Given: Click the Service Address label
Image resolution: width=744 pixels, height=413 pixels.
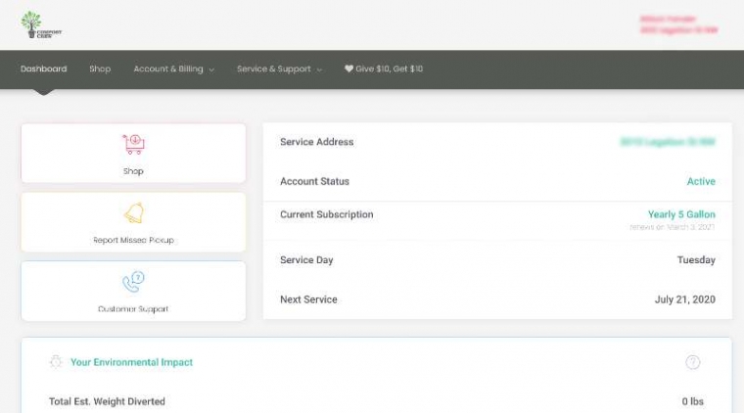Looking at the screenshot, I should click(x=316, y=142).
